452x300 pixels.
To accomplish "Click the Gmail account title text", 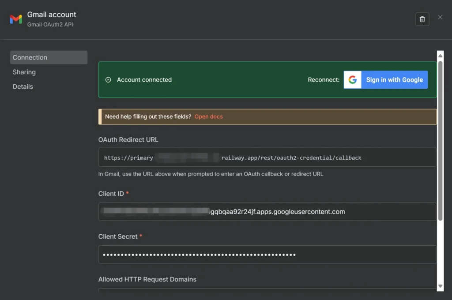I will tap(52, 15).
